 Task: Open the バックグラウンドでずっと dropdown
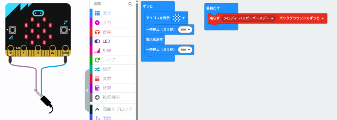click(x=301, y=18)
